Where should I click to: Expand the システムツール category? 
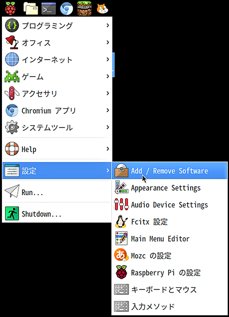coord(57,127)
